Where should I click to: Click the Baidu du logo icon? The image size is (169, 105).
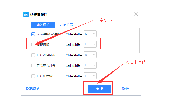pos(26,14)
